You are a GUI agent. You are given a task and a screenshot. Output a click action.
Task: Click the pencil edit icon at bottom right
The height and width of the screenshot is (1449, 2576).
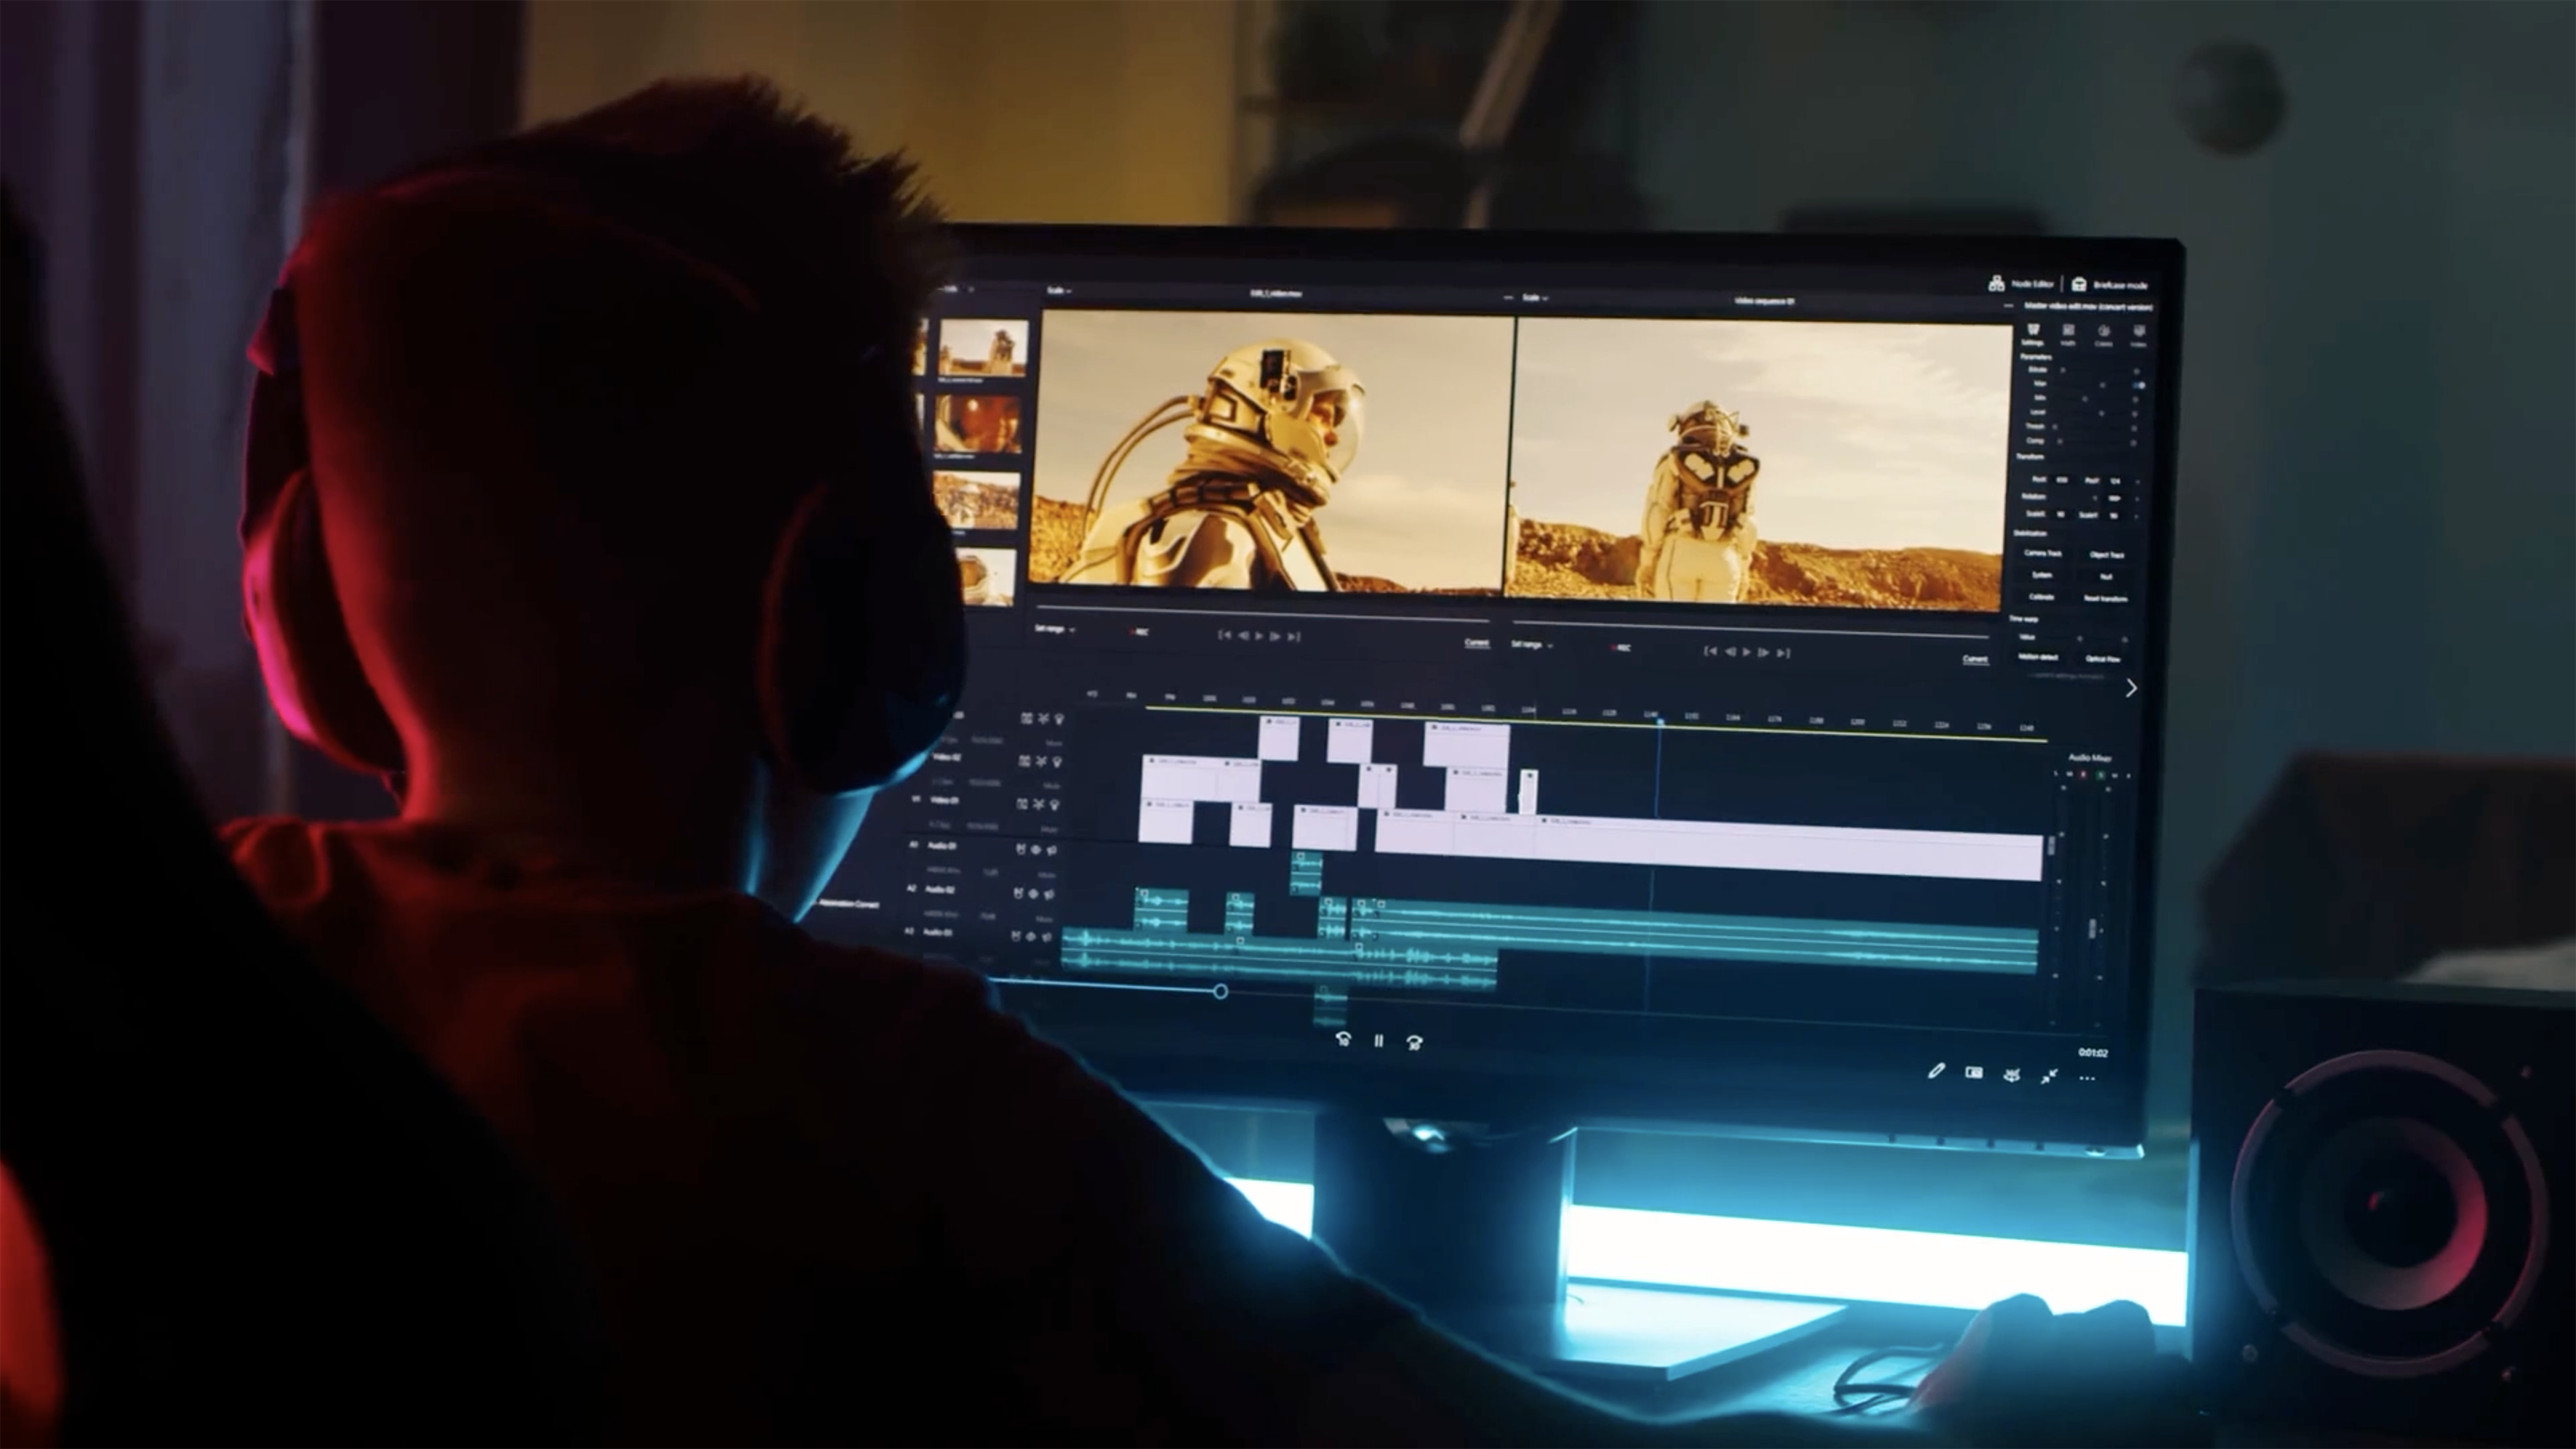1936,1071
